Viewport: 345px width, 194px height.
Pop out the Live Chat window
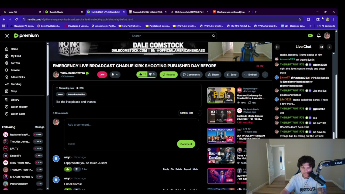322,47
